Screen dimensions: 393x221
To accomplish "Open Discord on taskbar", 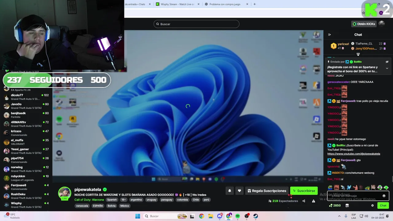I will click(220, 216).
